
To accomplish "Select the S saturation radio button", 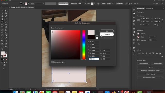I will coord(88,44).
